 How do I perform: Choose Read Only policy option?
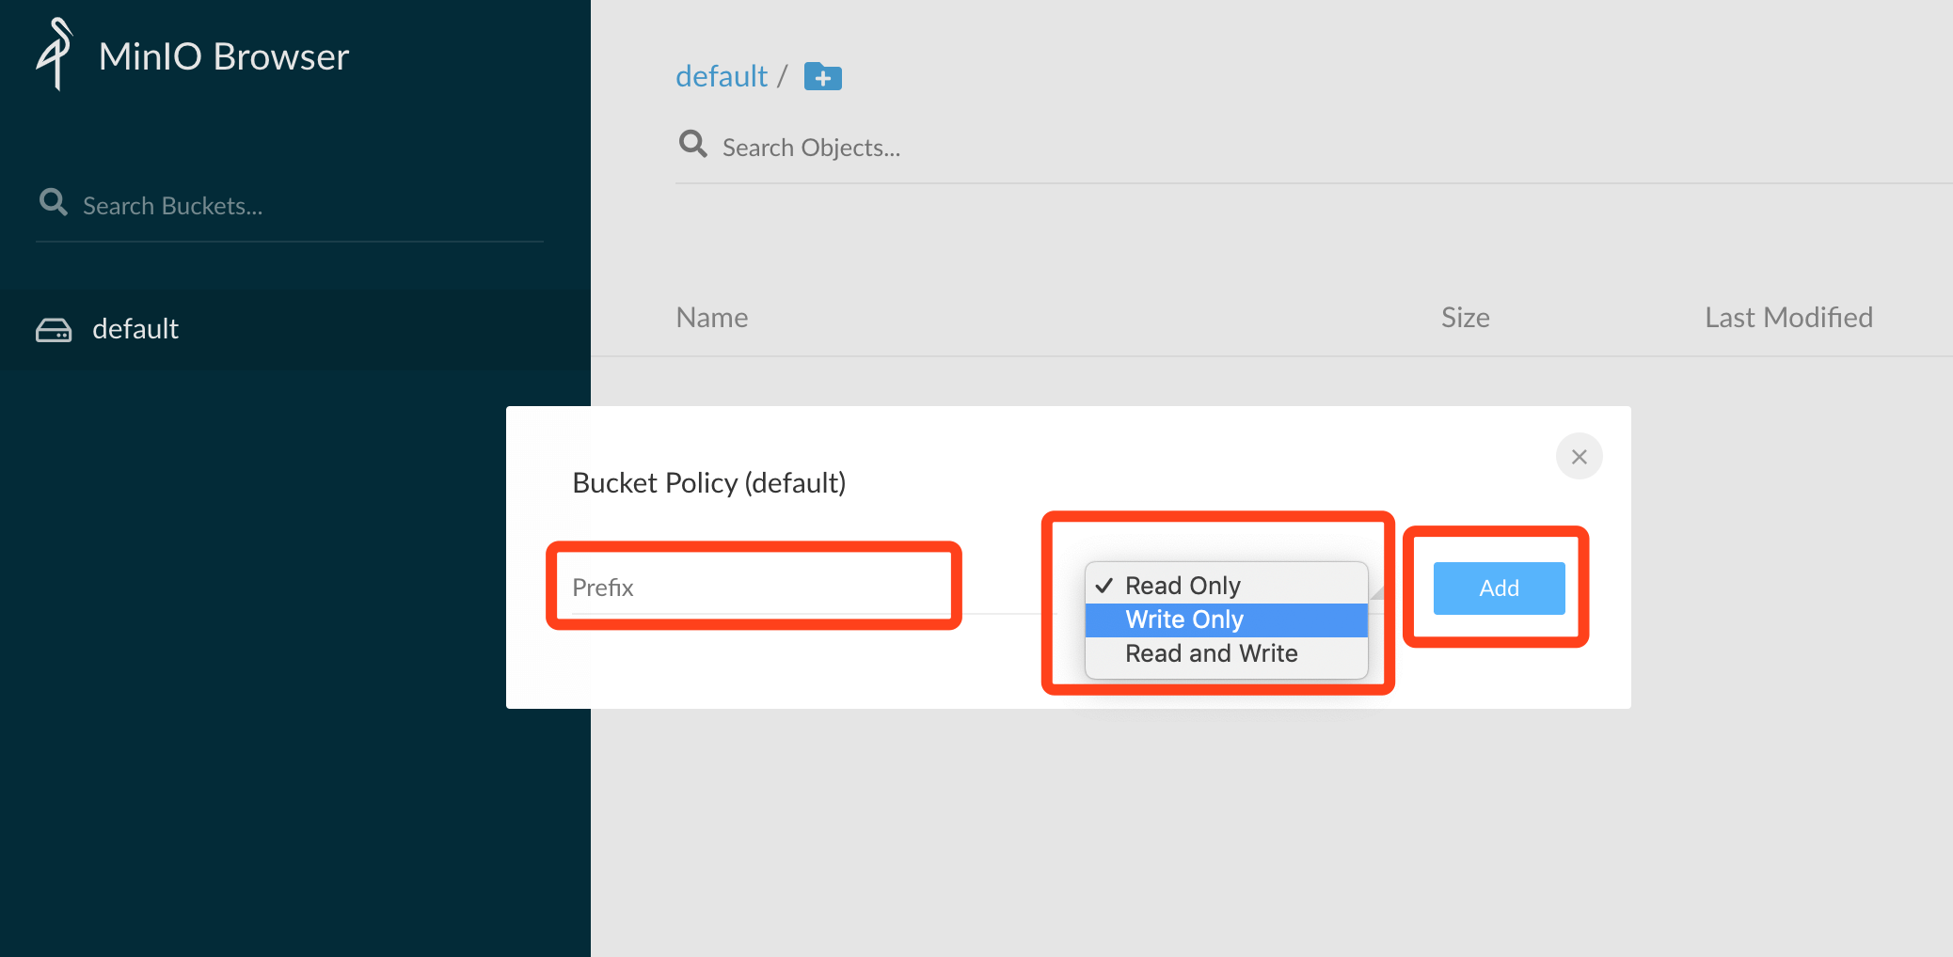tap(1227, 586)
